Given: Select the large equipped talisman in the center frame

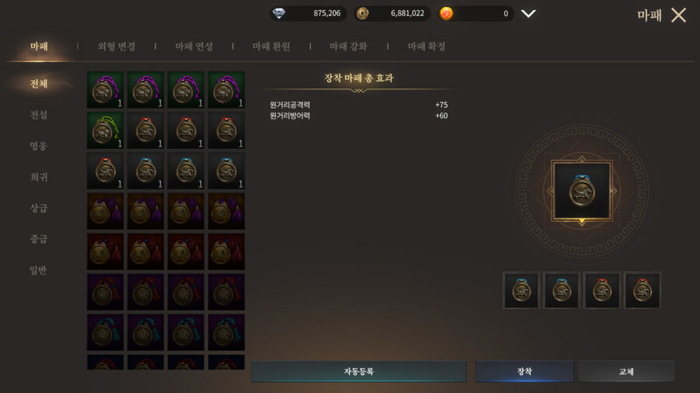Looking at the screenshot, I should 582,191.
